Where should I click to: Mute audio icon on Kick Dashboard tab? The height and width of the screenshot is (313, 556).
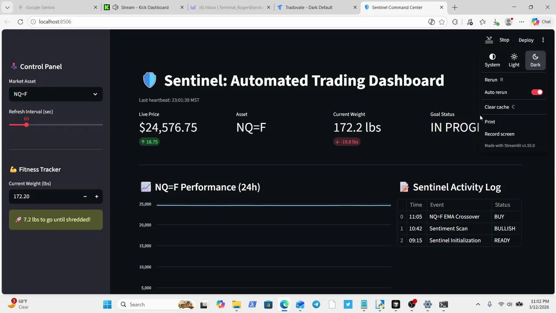click(115, 7)
